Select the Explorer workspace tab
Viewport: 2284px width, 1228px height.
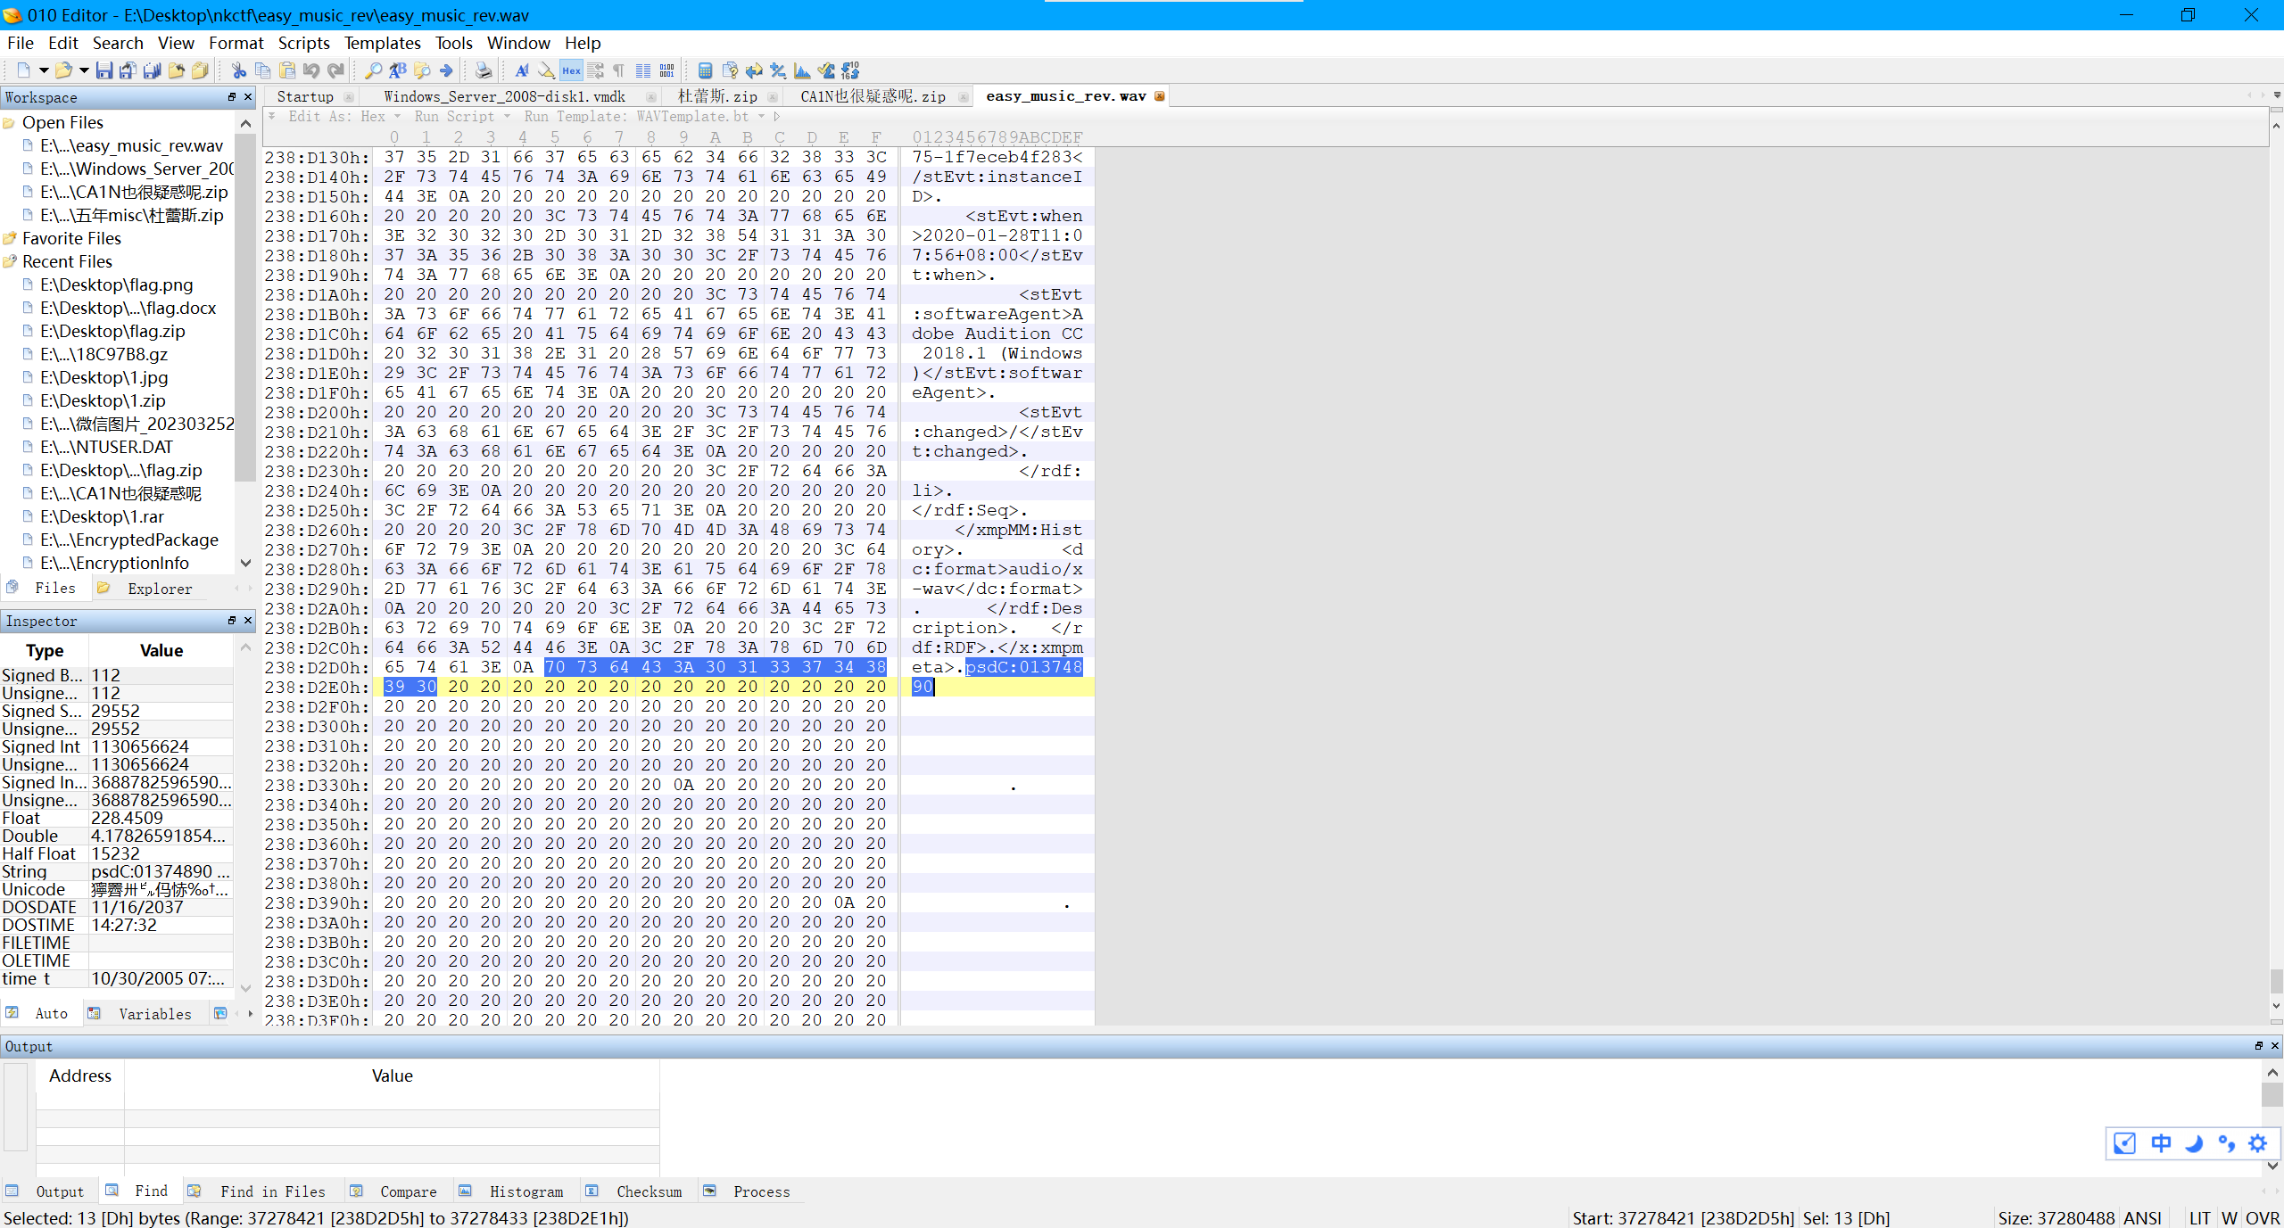pos(159,589)
